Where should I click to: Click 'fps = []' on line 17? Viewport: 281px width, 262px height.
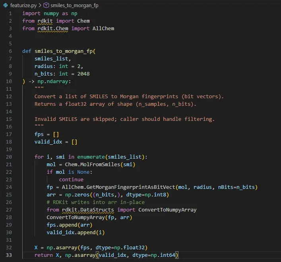coord(47,134)
